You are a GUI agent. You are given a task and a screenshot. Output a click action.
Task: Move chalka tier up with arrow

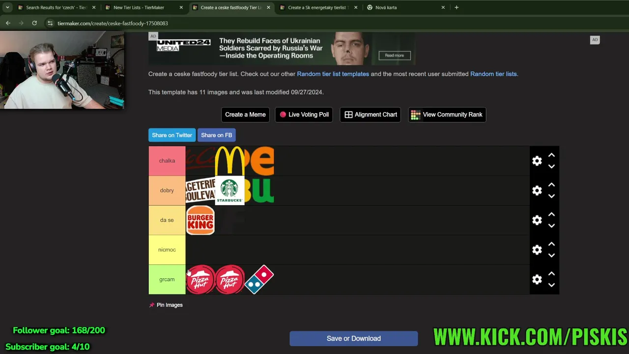(551, 155)
